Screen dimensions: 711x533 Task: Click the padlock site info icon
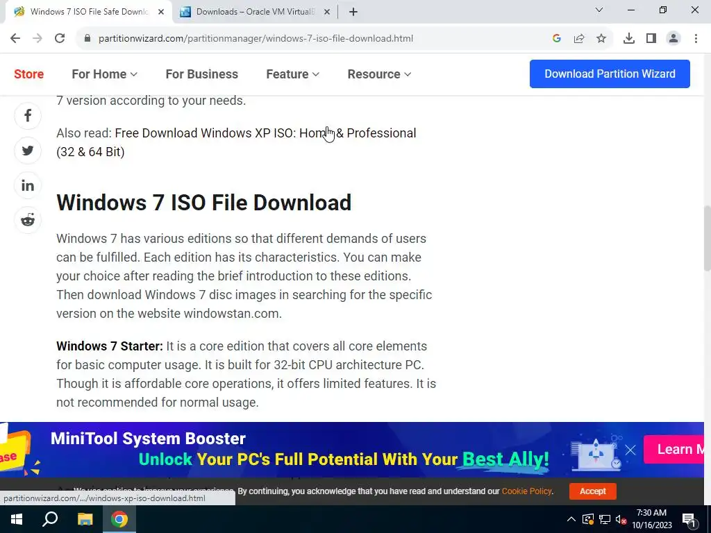[87, 39]
